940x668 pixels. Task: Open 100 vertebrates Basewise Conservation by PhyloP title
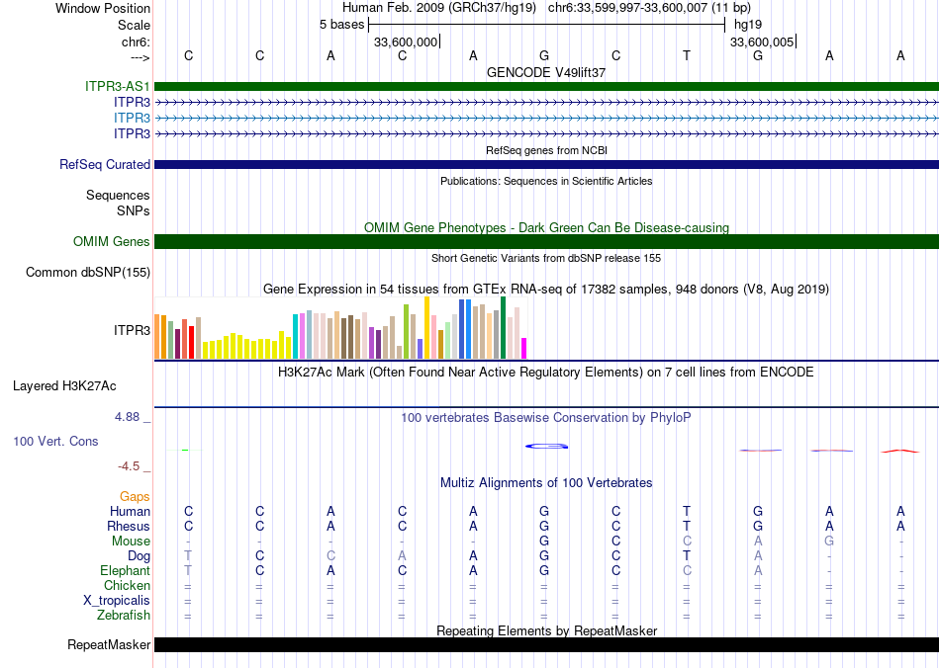pyautogui.click(x=546, y=417)
